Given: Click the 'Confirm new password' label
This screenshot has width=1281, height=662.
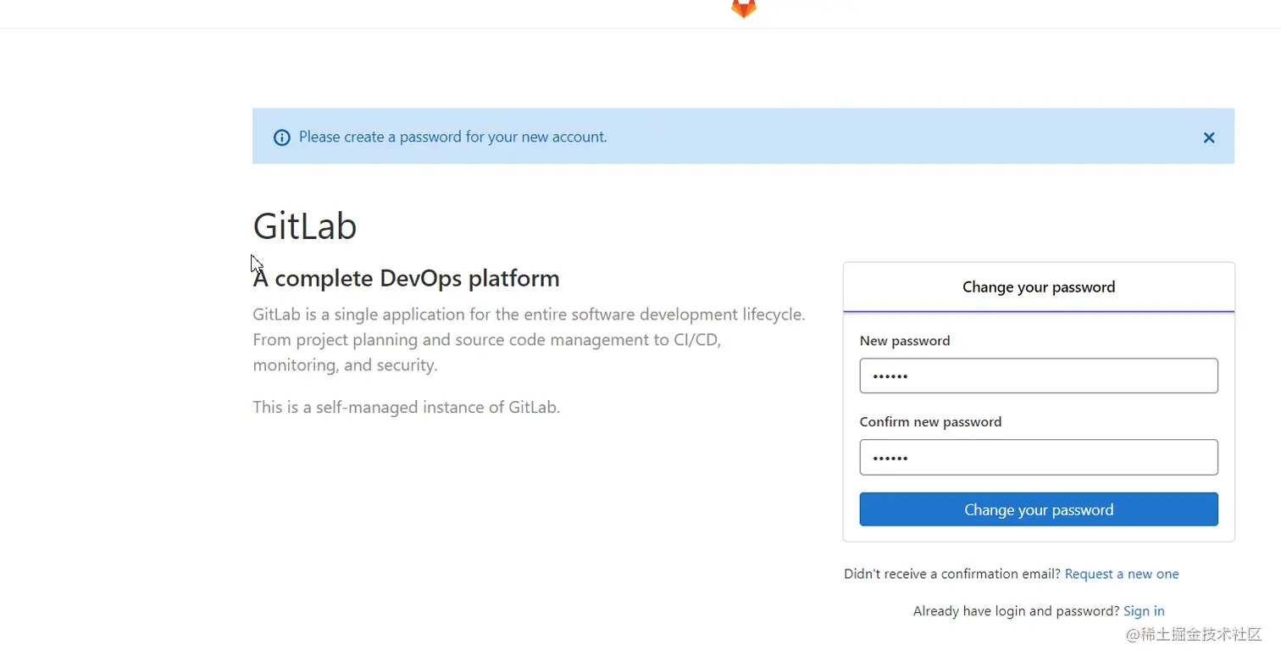Looking at the screenshot, I should 929,422.
